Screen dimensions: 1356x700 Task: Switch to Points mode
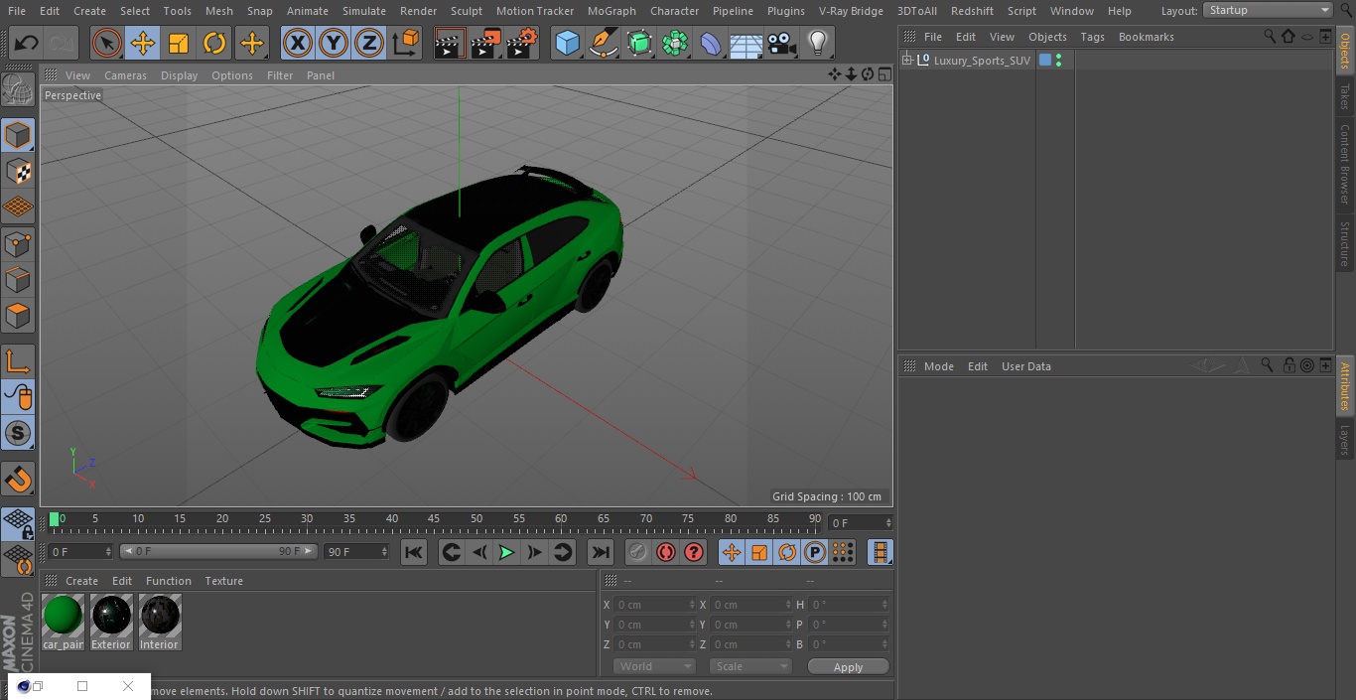coord(18,243)
